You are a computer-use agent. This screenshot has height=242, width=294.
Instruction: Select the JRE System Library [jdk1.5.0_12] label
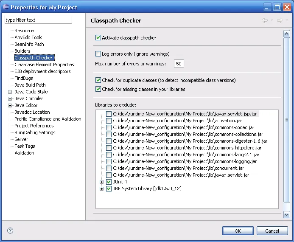point(147,189)
